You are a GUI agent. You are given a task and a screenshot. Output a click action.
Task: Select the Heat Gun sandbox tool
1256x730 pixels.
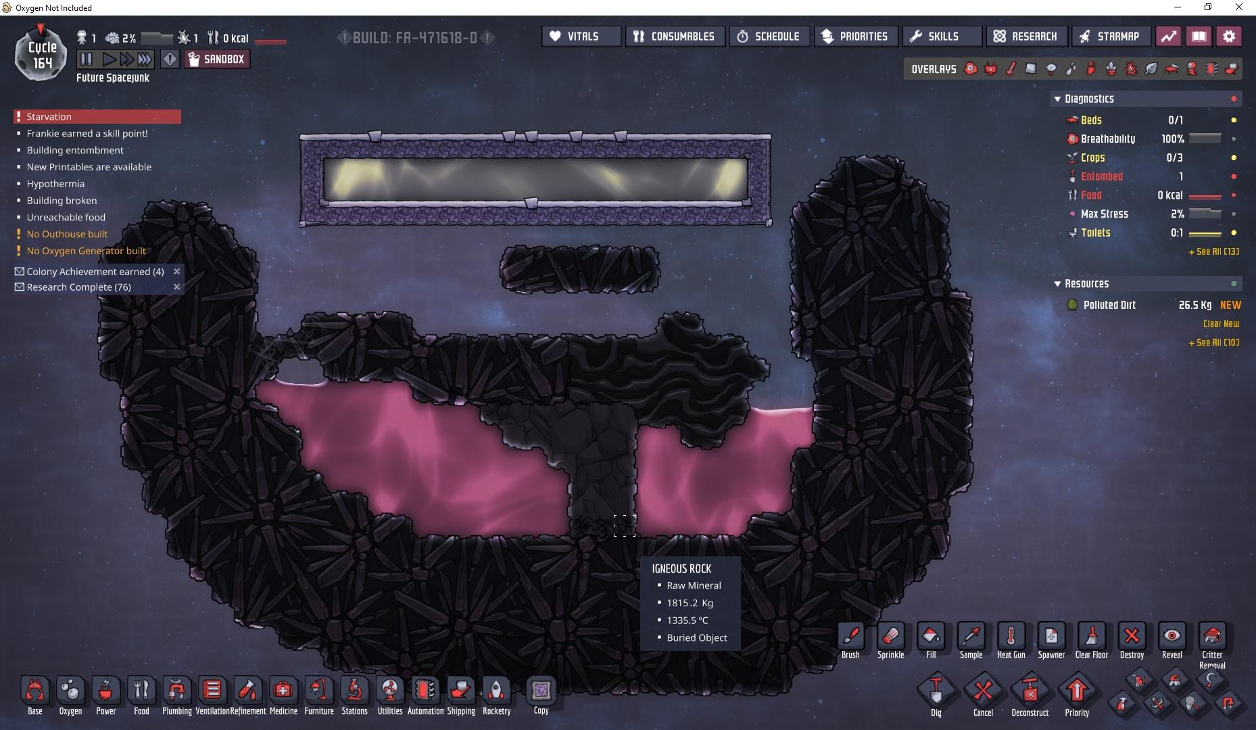click(x=1011, y=637)
